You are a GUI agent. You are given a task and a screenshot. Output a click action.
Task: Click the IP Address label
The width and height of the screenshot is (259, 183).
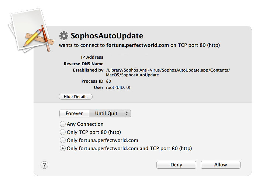(x=92, y=57)
